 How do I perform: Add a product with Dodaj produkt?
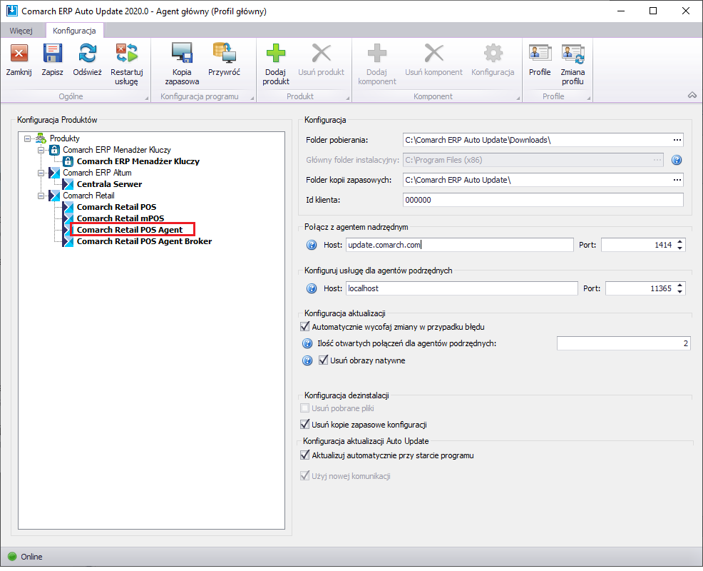tap(276, 54)
